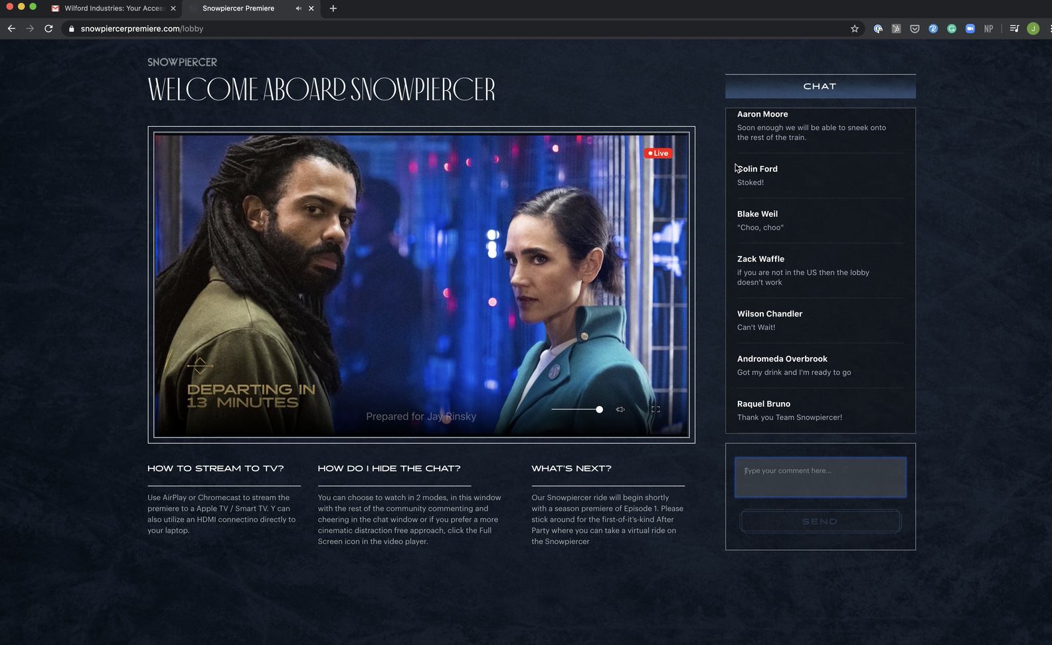The height and width of the screenshot is (645, 1052).
Task: Select the Snowpiercer Premiere tab
Action: click(x=251, y=9)
